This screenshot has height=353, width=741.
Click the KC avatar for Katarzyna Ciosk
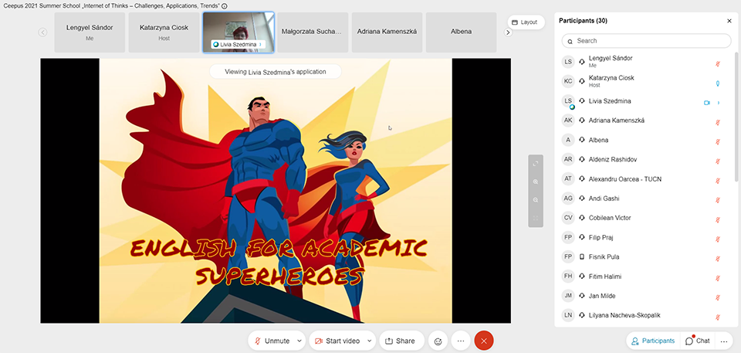tap(568, 81)
